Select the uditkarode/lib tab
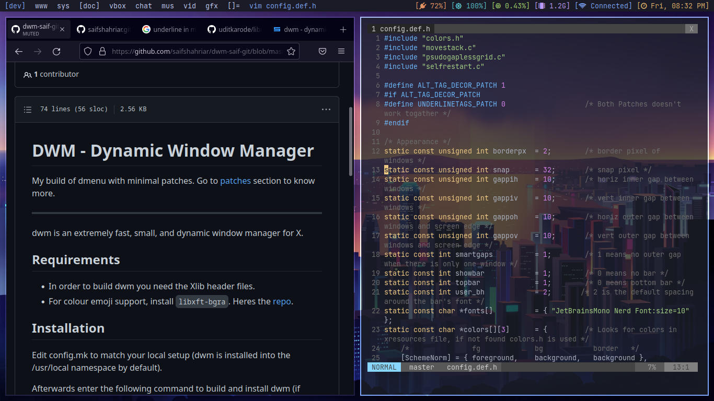 point(234,30)
